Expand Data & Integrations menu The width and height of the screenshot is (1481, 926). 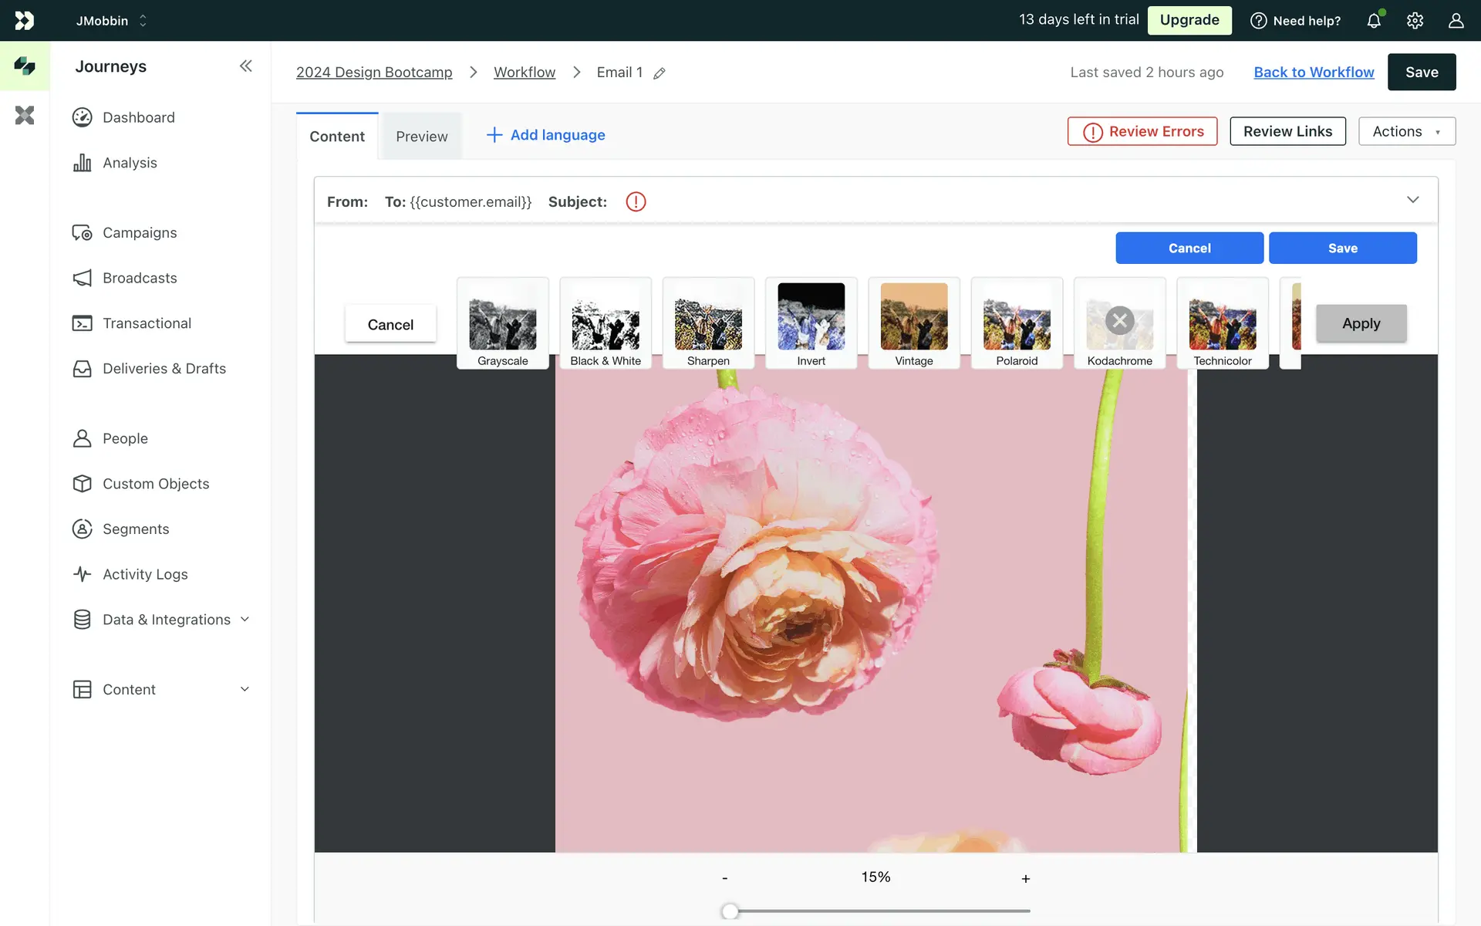click(x=166, y=620)
